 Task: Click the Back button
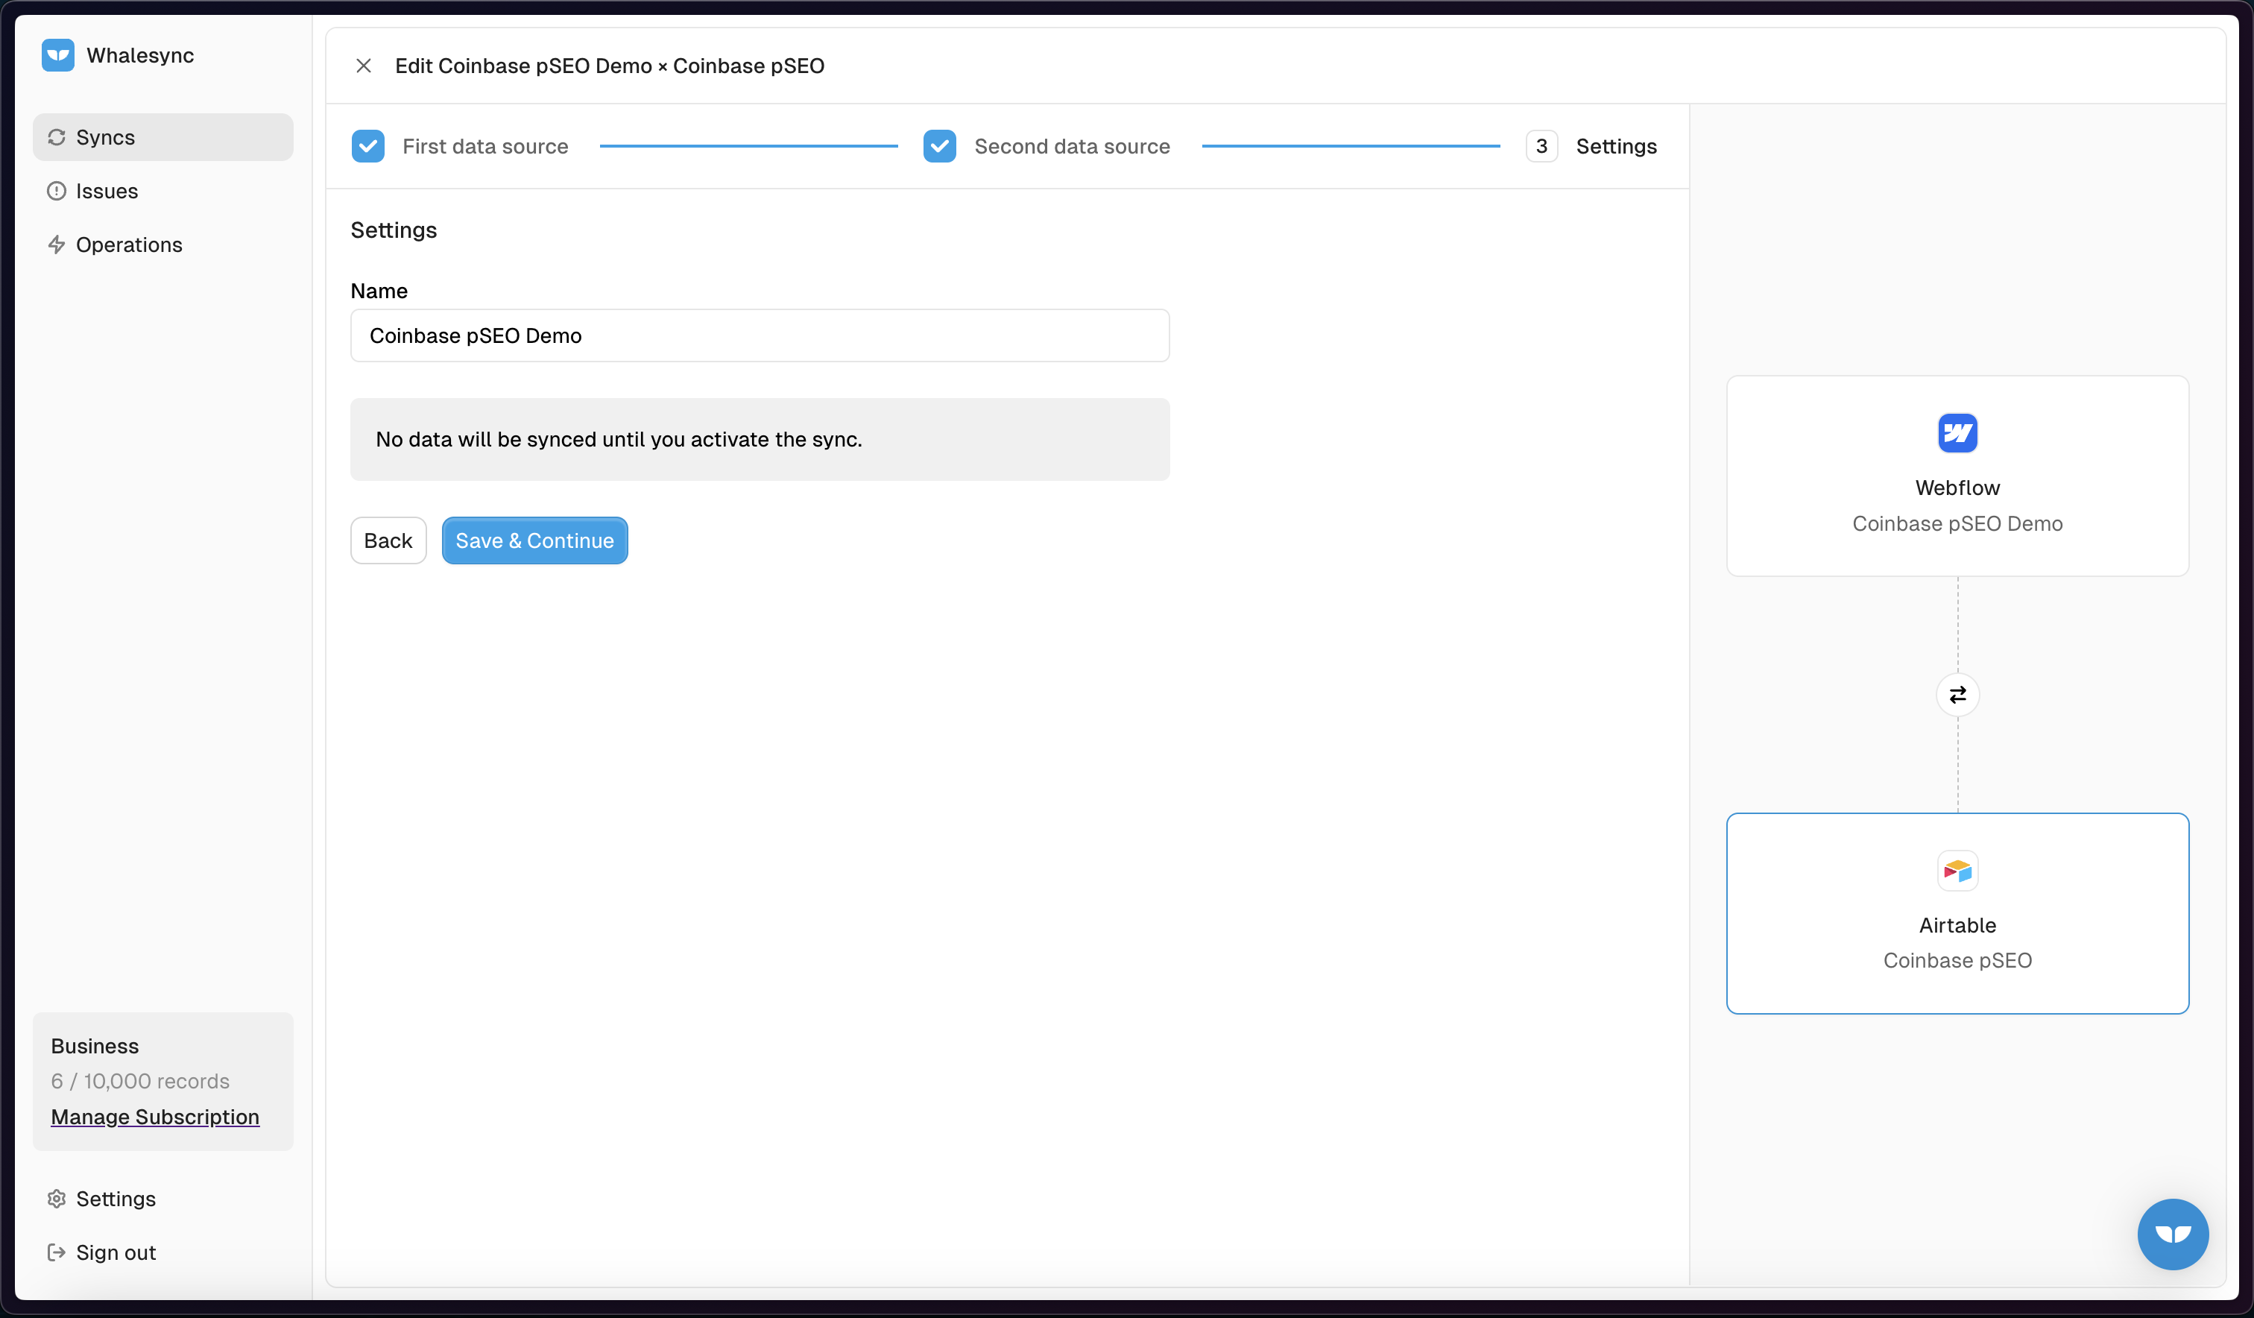point(386,540)
